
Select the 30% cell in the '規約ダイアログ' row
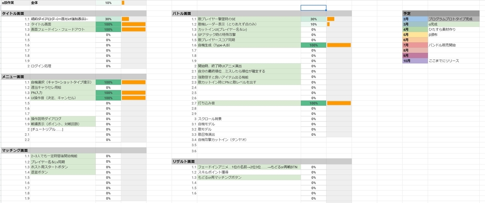(x=108, y=19)
